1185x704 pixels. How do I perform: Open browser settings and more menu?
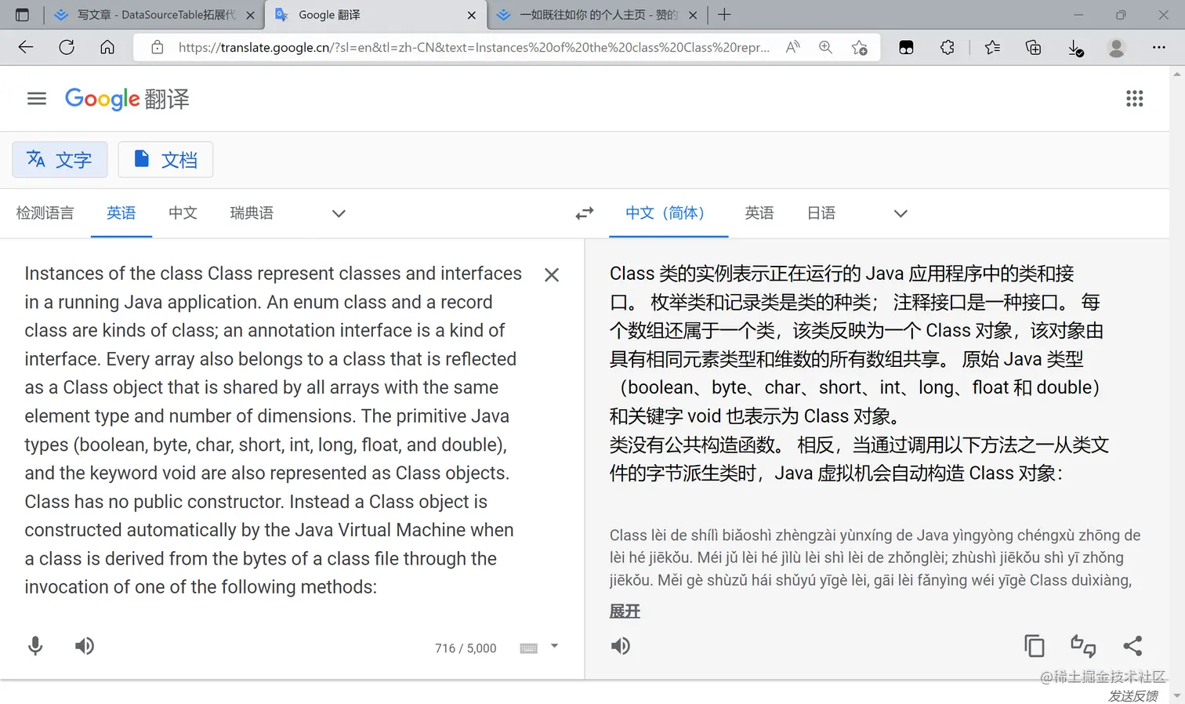(x=1159, y=48)
